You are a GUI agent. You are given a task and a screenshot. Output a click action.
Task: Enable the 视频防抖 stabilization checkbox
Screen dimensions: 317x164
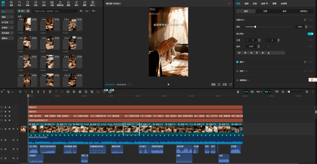pos(237,80)
